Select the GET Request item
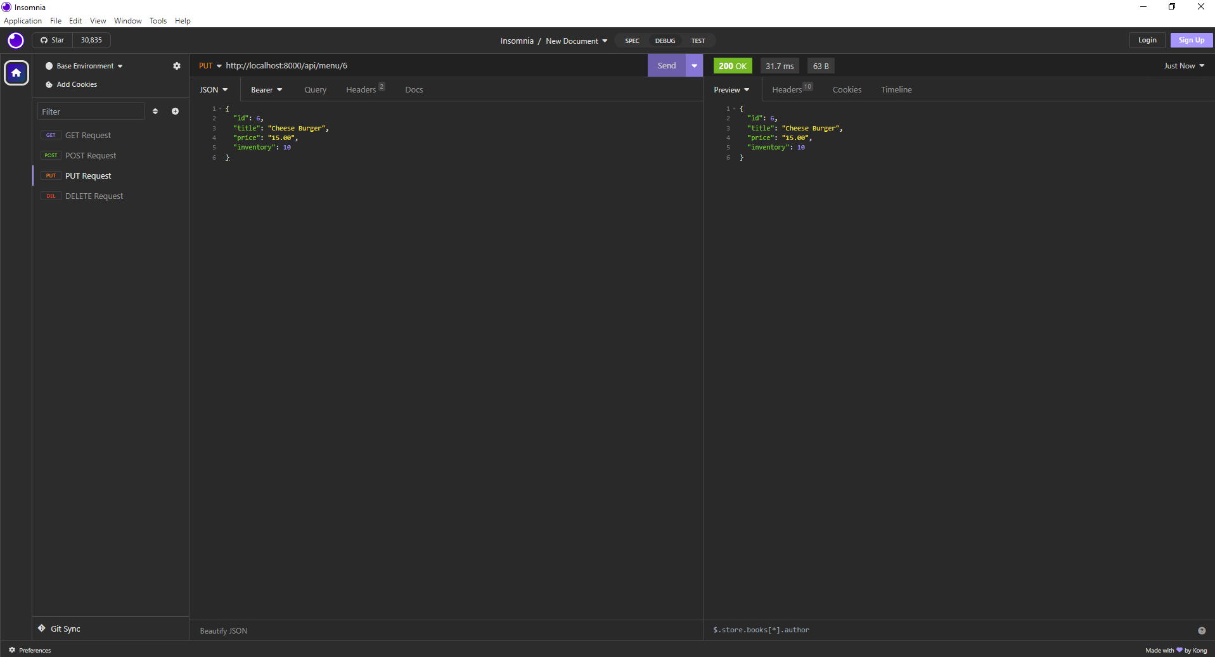The image size is (1215, 657). (x=110, y=135)
